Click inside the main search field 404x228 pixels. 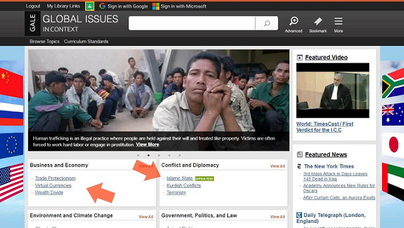192,23
